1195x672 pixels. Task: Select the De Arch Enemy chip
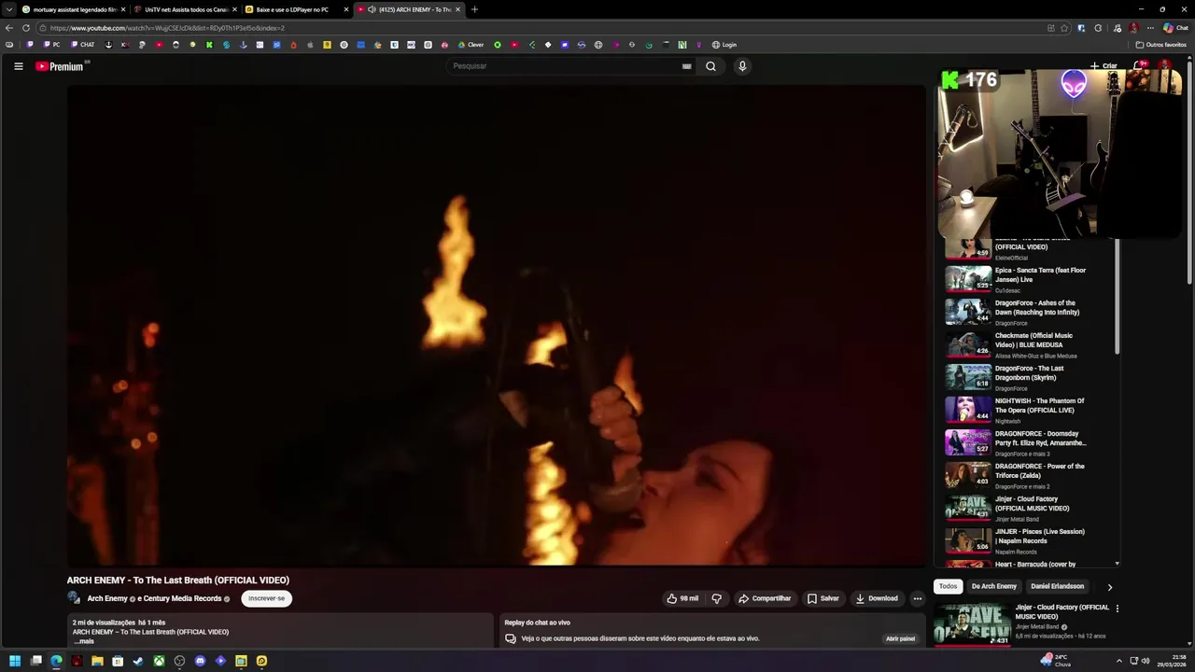pyautogui.click(x=994, y=586)
